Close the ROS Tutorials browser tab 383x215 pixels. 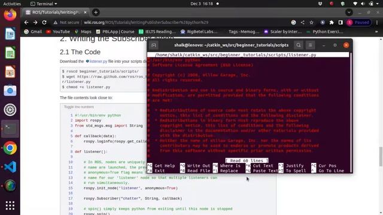tap(85, 12)
